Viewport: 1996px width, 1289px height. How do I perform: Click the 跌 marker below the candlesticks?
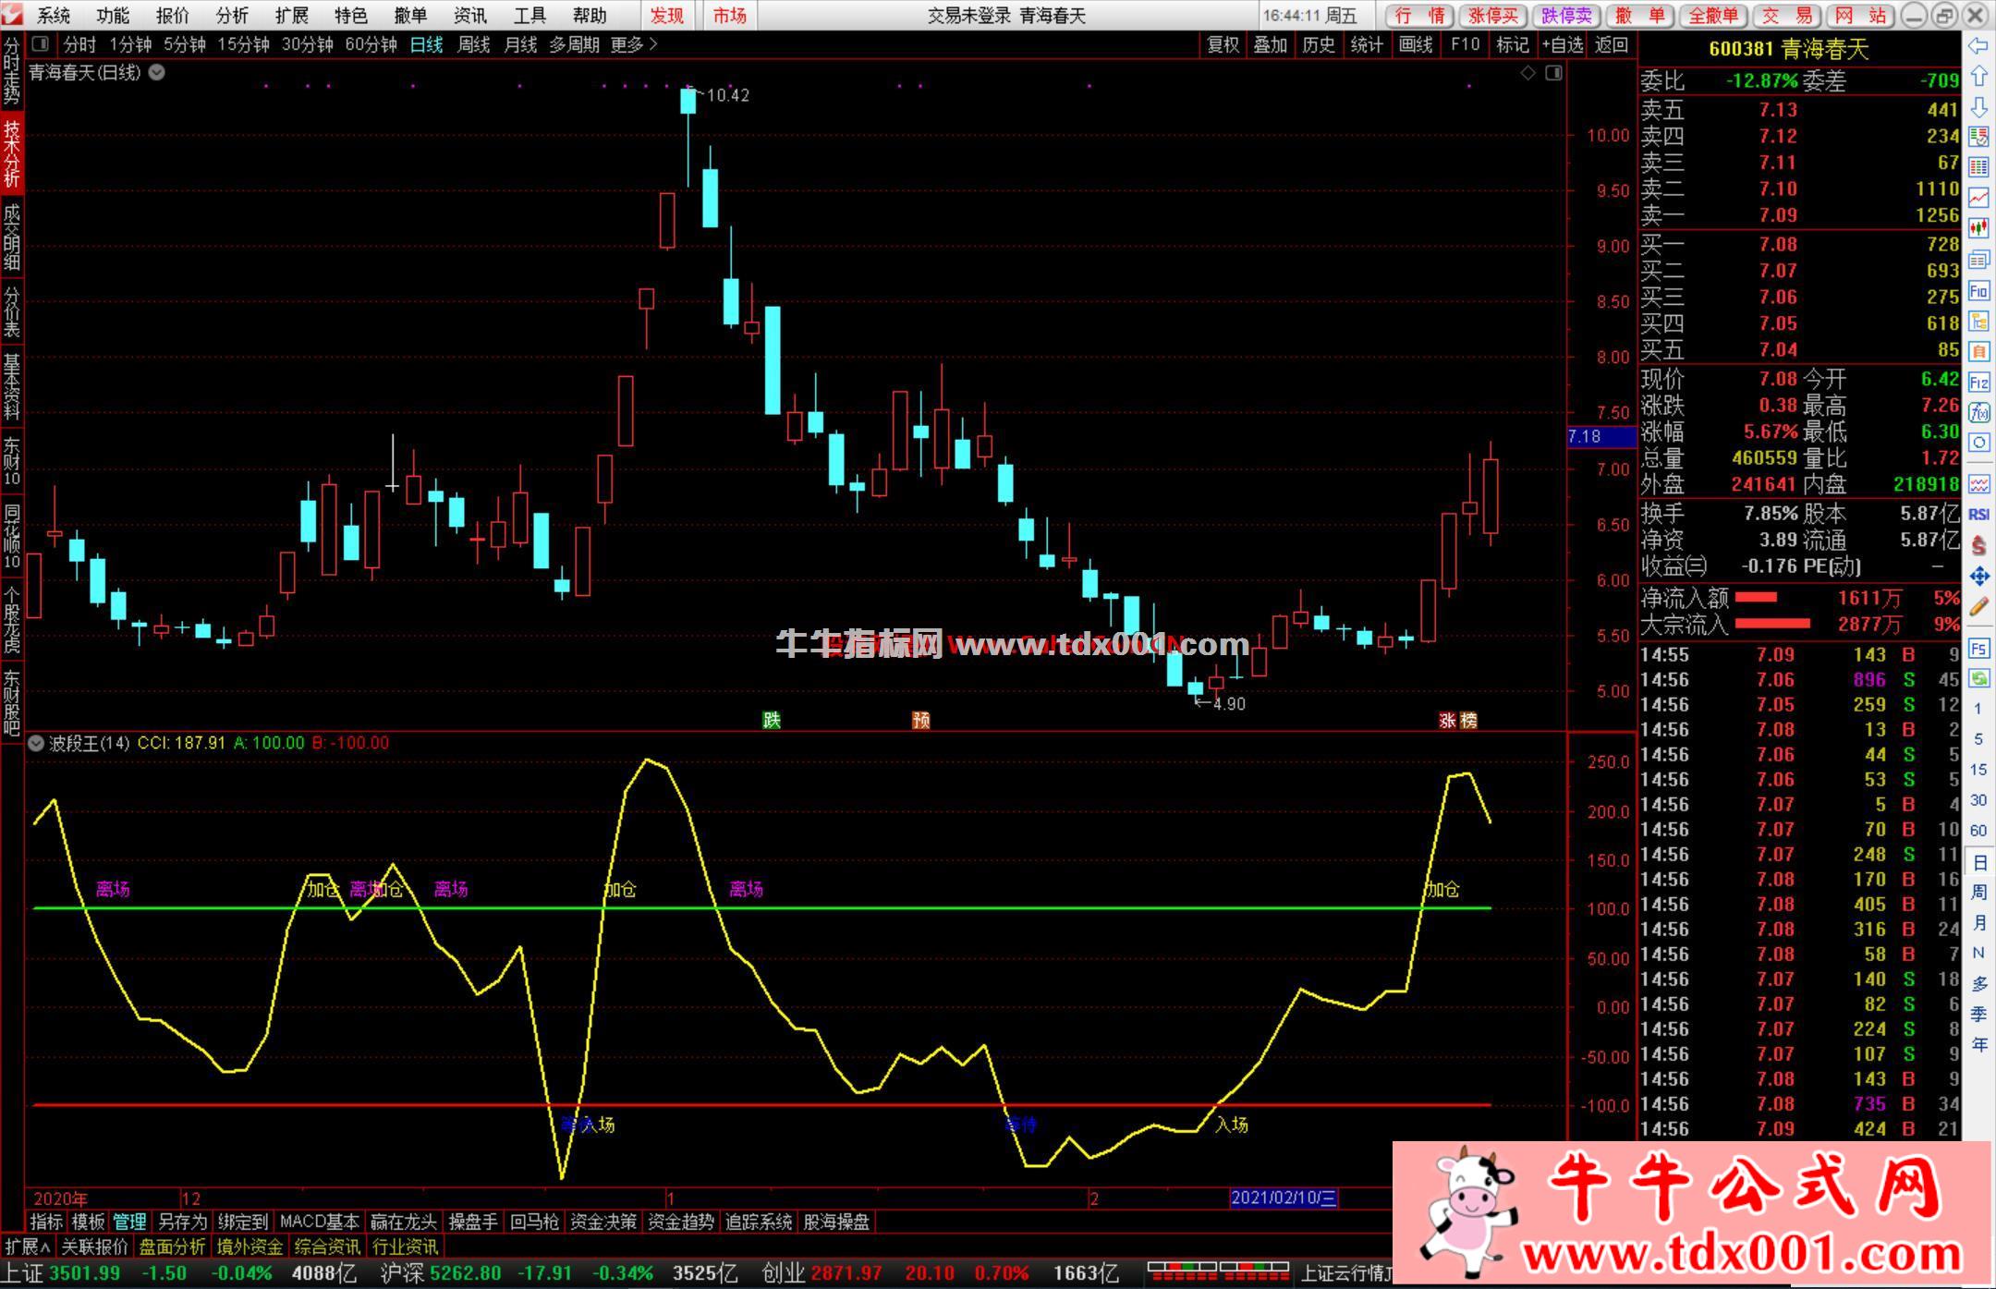pos(772,720)
